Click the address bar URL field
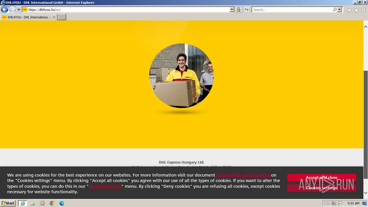368x207 pixels. (x=129, y=10)
